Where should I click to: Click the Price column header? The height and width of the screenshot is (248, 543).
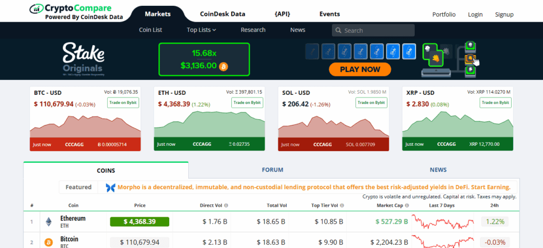pyautogui.click(x=139, y=206)
